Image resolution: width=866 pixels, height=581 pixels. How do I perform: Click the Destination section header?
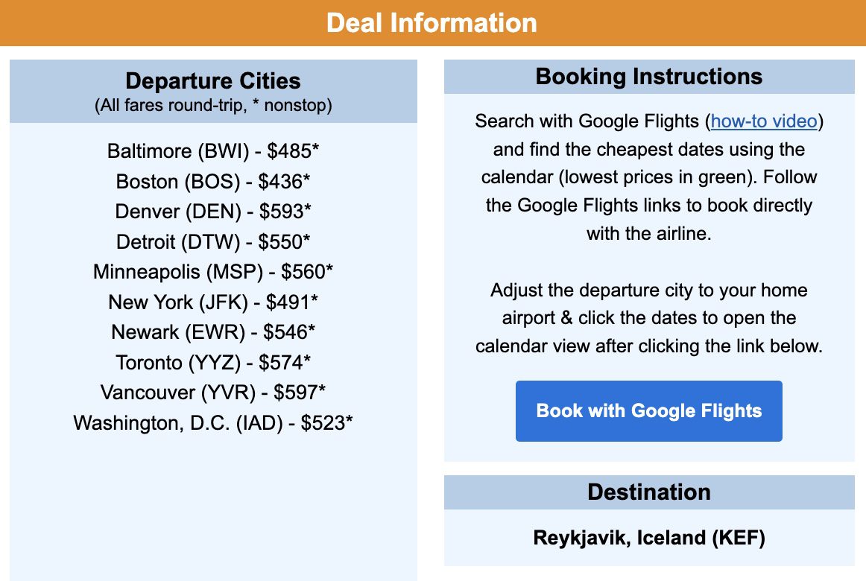pos(649,492)
